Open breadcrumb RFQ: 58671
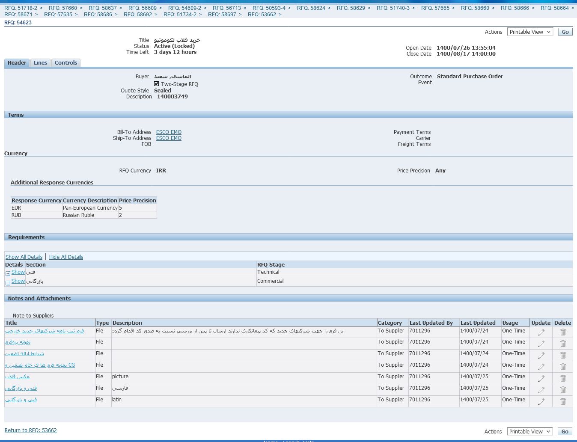This screenshot has width=577, height=442. 18,15
